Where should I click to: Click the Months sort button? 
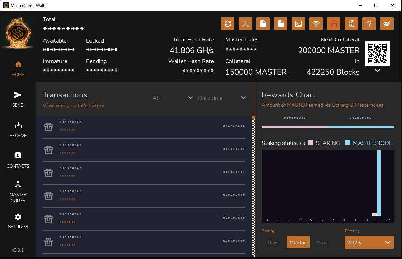[298, 242]
